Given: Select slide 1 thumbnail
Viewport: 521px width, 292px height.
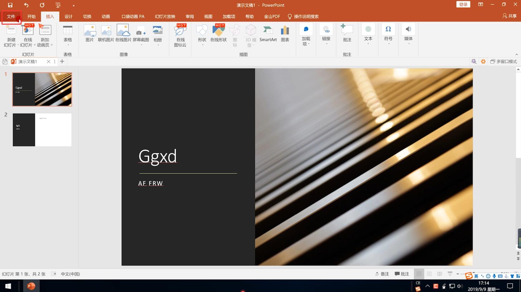Looking at the screenshot, I should coord(42,89).
